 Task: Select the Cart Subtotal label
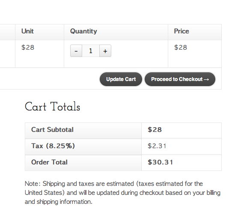point(52,130)
